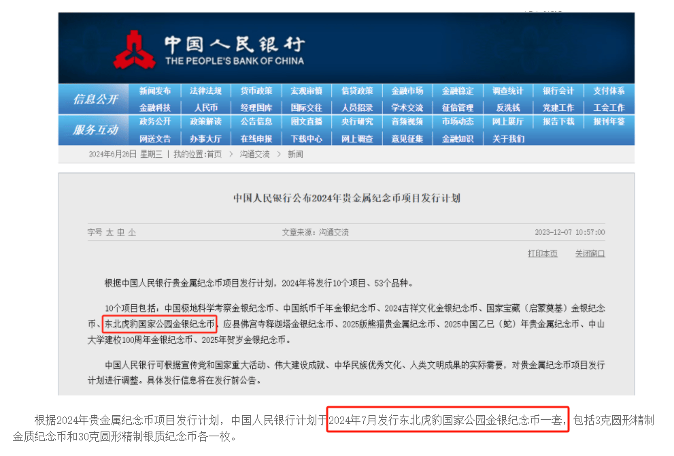Select the 银行会计 menu entry
Image resolution: width=674 pixels, height=456 pixels.
coord(558,91)
